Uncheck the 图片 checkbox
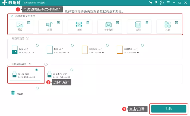 29,22
